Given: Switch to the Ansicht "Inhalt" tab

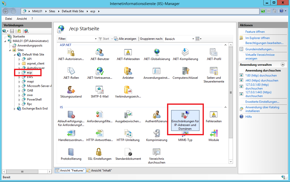Looking at the screenshot, I should pos(99,170).
